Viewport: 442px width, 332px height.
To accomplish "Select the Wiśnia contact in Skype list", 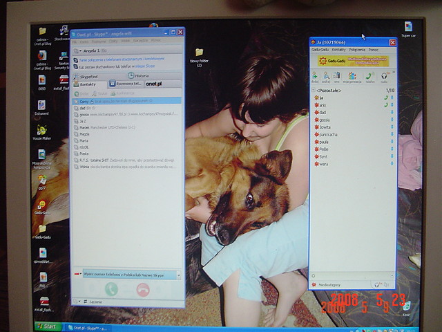I will [x=127, y=167].
